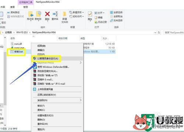Click the Application Tools (应用程序工具) tab header
This screenshot has width=184, height=132.
pos(26,2)
